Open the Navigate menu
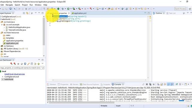 pos(9,5)
